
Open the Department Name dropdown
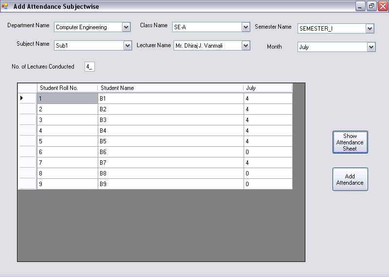tap(126, 27)
